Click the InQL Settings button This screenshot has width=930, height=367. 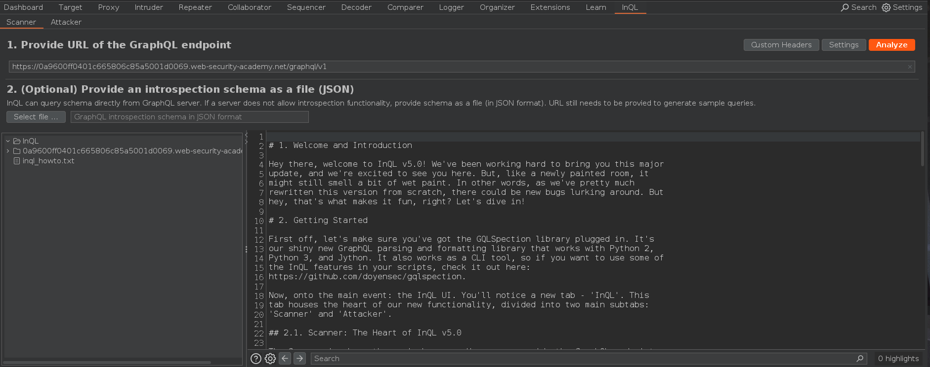[844, 45]
